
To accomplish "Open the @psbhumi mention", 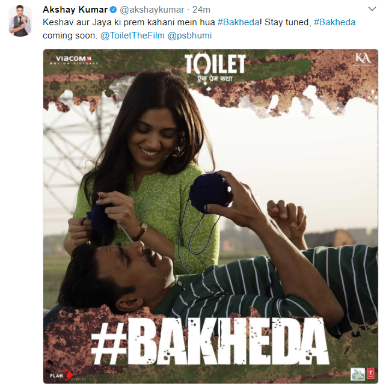I will click(189, 35).
